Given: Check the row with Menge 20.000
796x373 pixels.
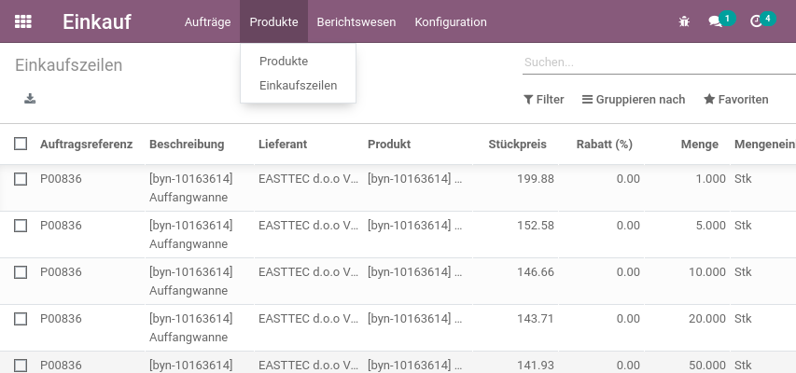Looking at the screenshot, I should (x=21, y=319).
